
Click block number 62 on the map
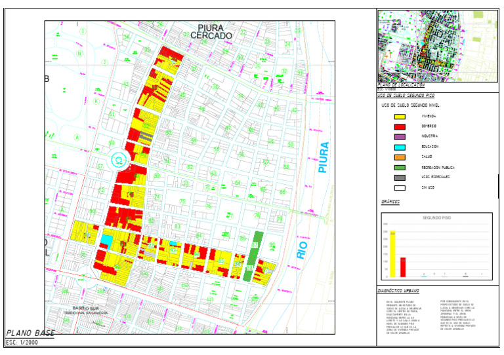tap(190, 167)
